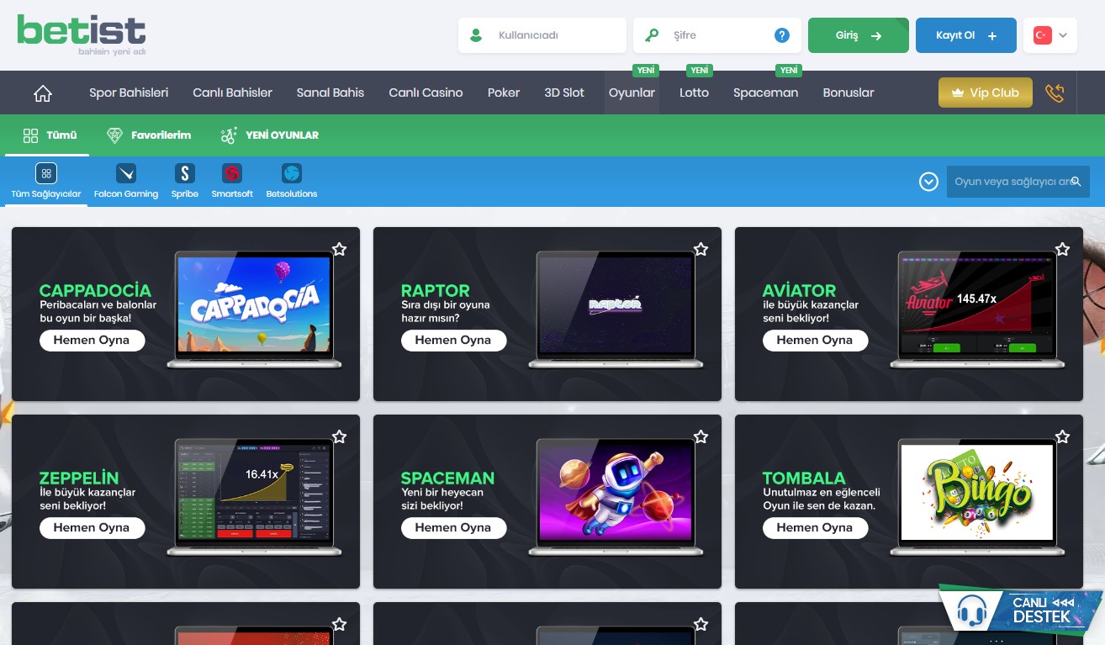Image resolution: width=1105 pixels, height=645 pixels.
Task: Open the Vip Club button
Action: tap(985, 93)
